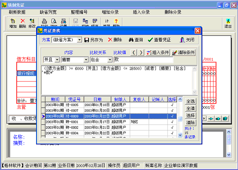Open the 摘要 content field dropdown
This screenshot has height=170, width=238.
[x=86, y=60]
